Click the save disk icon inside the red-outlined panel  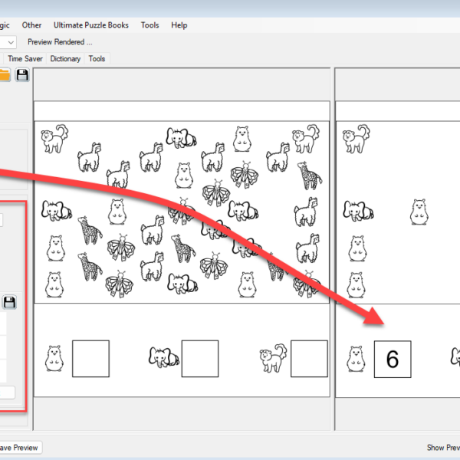pos(9,301)
